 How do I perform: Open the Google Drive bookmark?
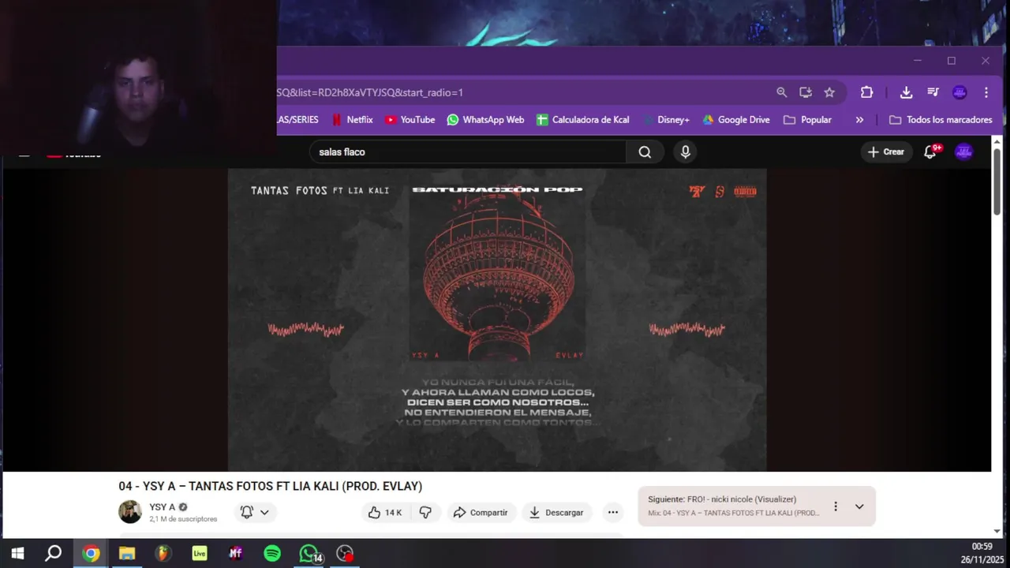coord(736,120)
